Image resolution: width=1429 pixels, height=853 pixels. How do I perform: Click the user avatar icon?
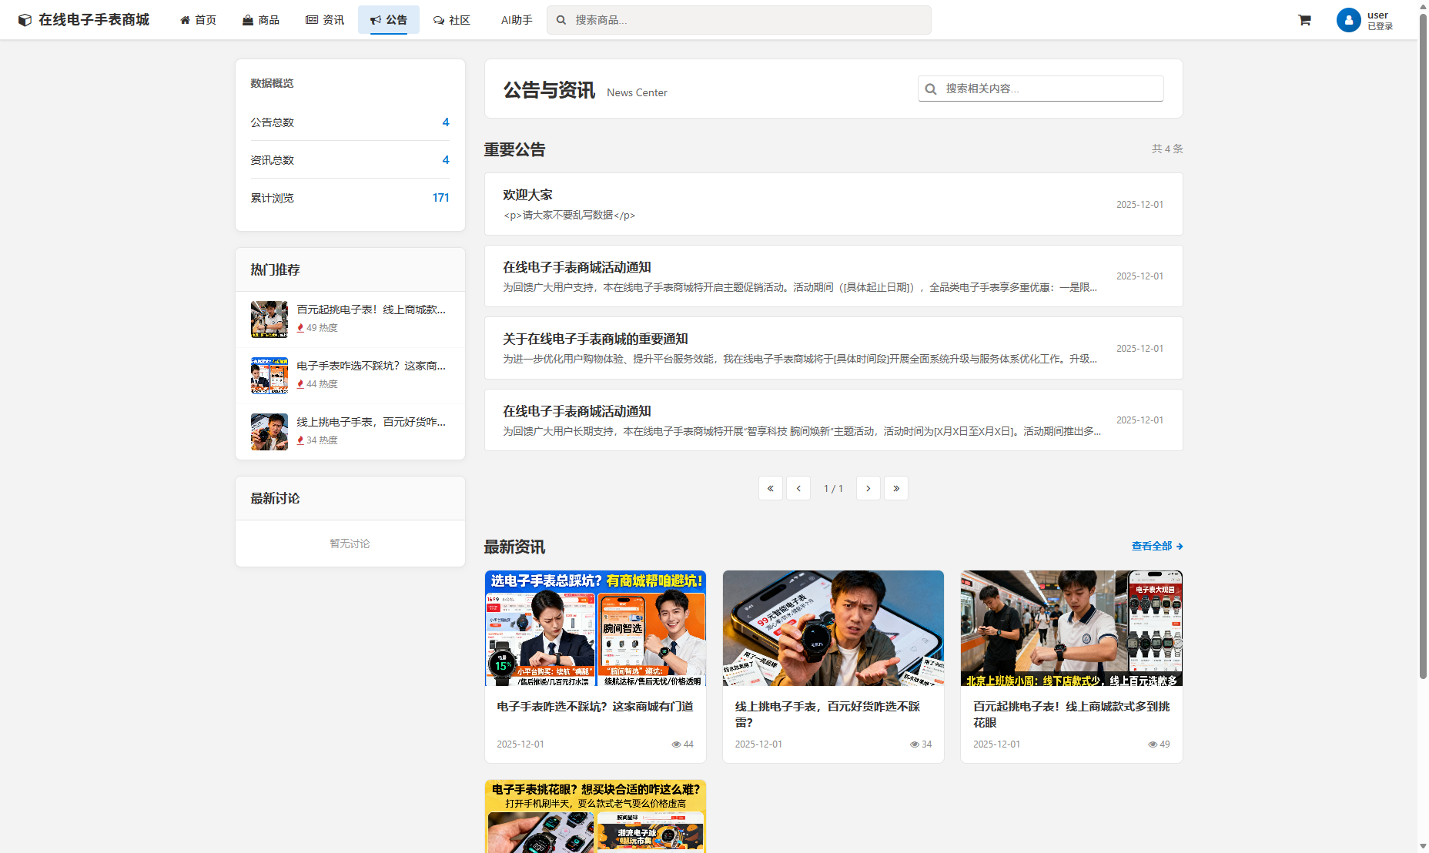(1347, 20)
